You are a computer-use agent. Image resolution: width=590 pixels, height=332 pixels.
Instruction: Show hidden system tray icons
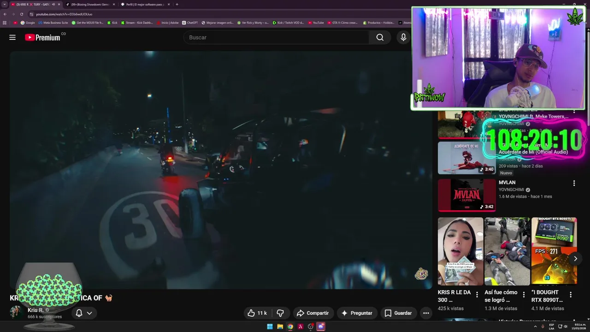coord(535,326)
